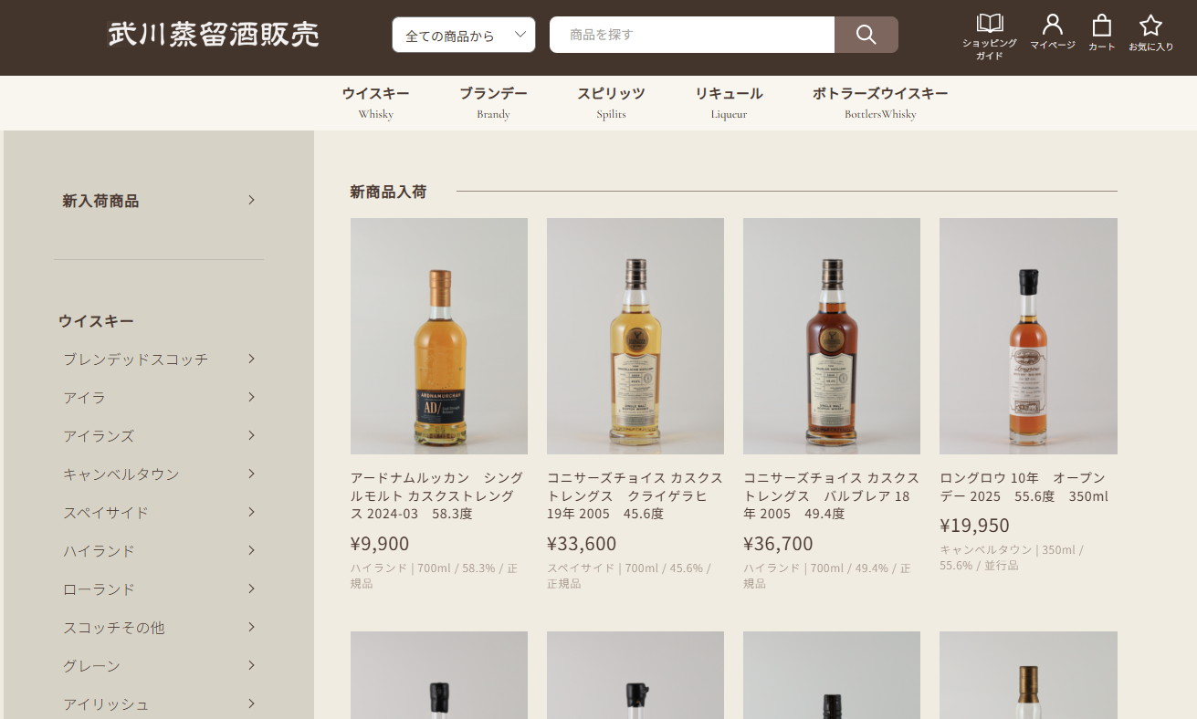This screenshot has width=1197, height=719.
Task: Expand the アイランズ chevron
Action: coord(251,435)
